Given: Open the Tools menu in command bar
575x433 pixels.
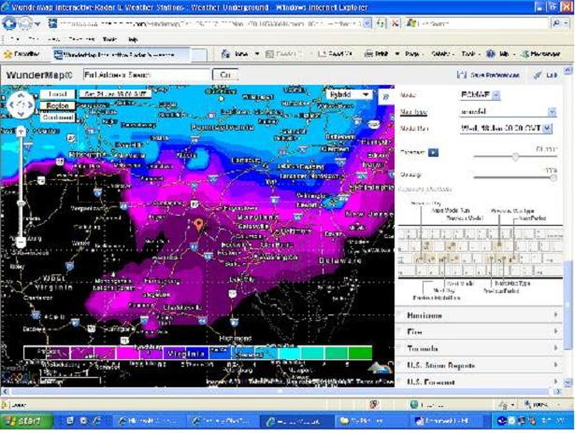Looking at the screenshot, I should coord(469,54).
